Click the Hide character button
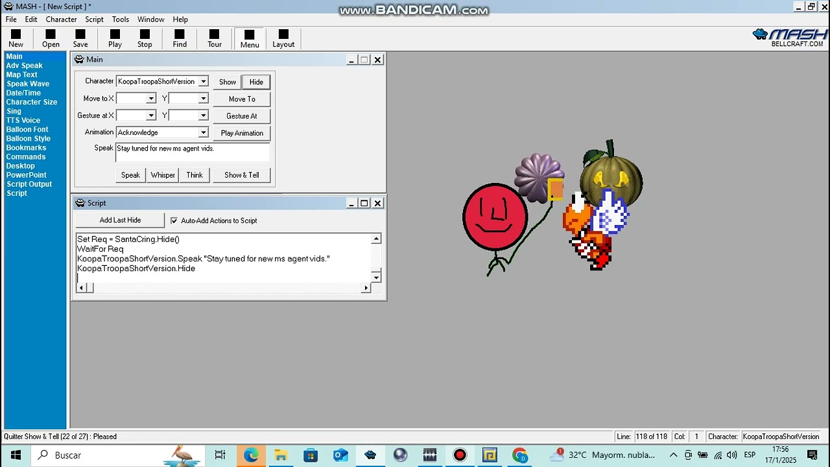The height and width of the screenshot is (467, 830). [256, 82]
